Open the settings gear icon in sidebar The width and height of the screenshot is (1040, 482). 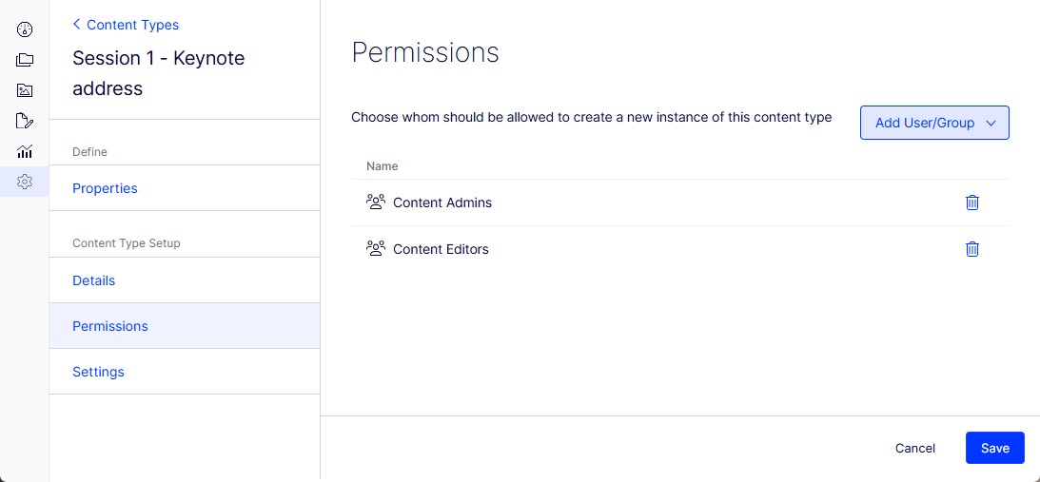(25, 182)
